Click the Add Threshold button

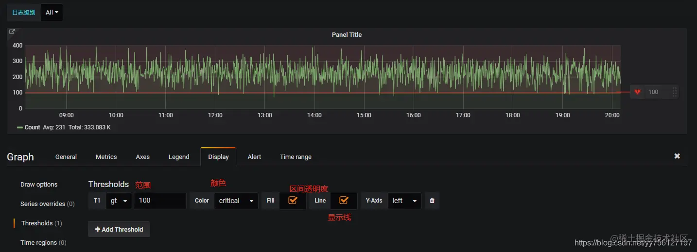(x=119, y=229)
